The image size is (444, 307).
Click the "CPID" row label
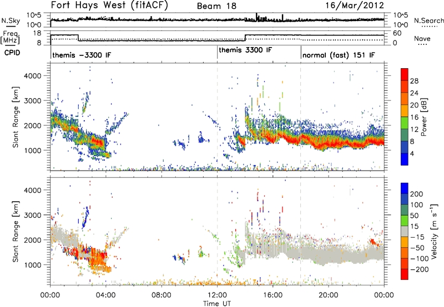(x=12, y=53)
